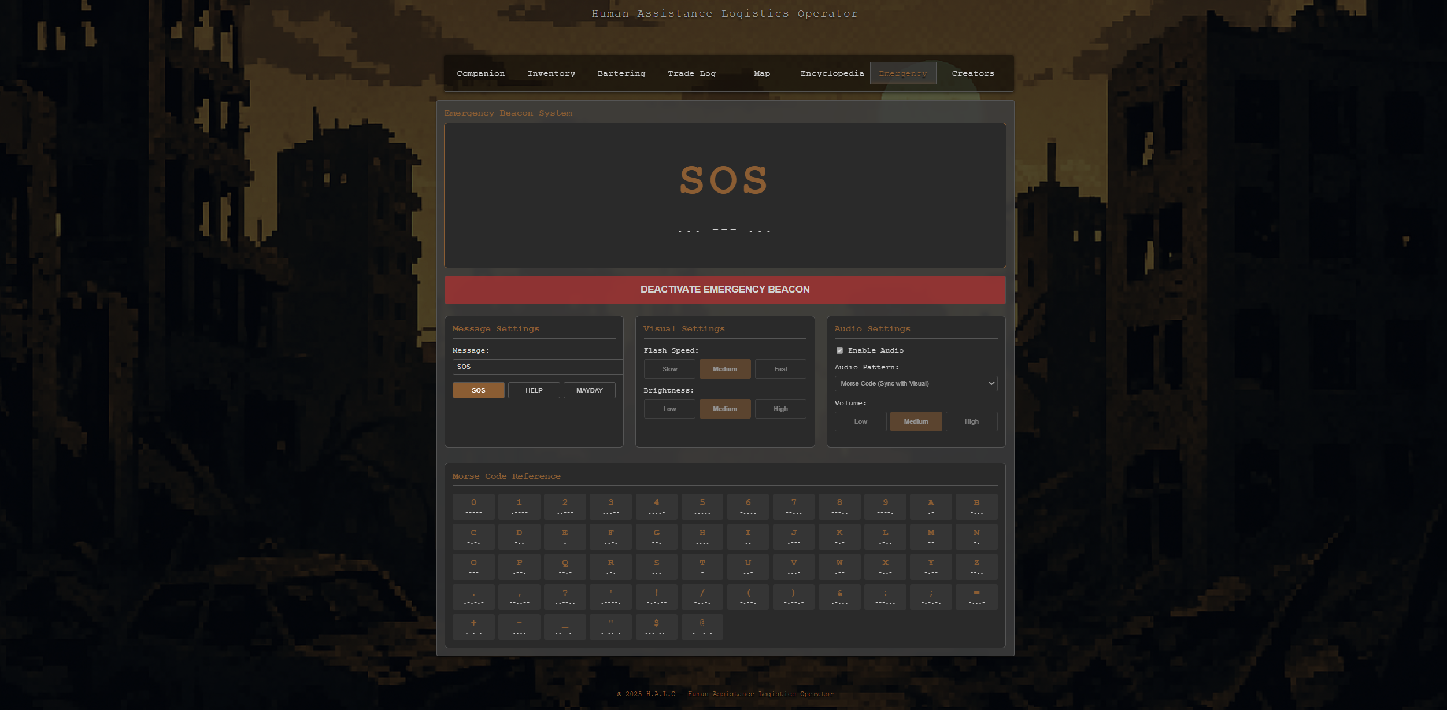This screenshot has width=1447, height=710.
Task: Set Brightness to High
Action: point(780,409)
